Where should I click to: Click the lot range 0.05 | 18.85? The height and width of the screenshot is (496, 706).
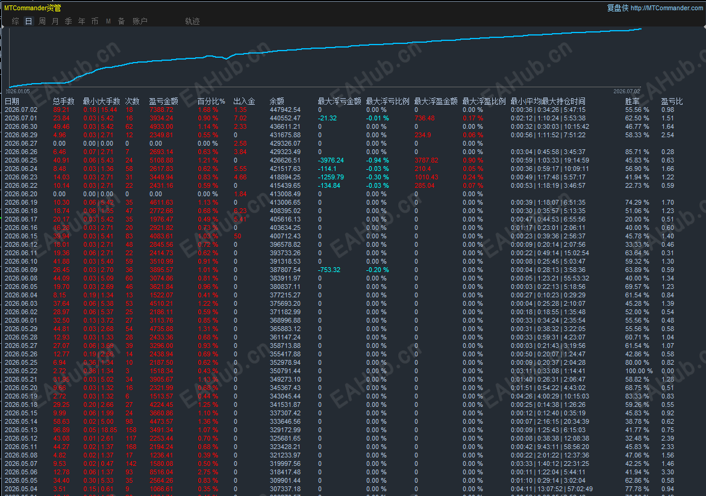100,430
